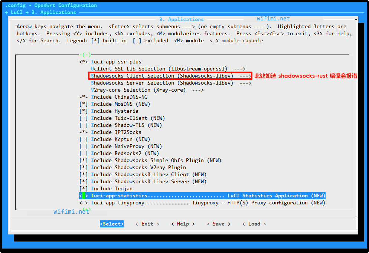Click the Select button
This screenshot has width=369, height=253.
click(x=112, y=224)
